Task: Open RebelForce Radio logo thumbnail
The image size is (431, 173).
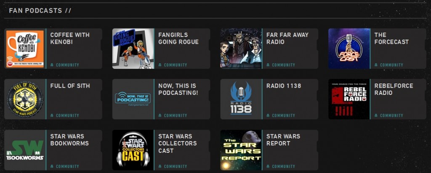Action: (349, 99)
